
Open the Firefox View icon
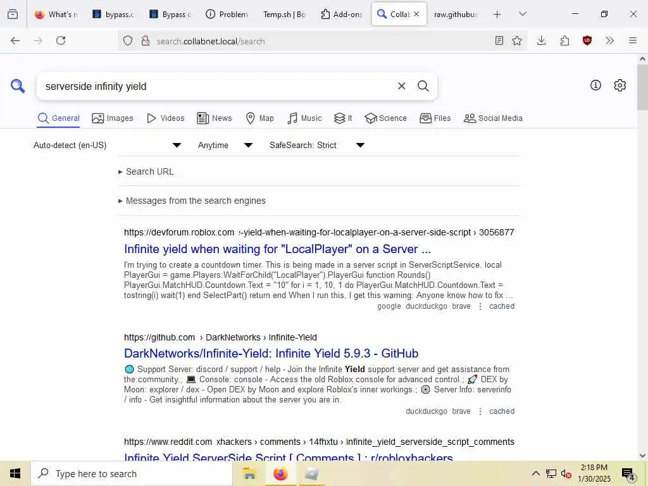click(x=13, y=14)
